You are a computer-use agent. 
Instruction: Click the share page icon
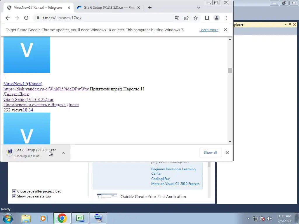(186, 18)
